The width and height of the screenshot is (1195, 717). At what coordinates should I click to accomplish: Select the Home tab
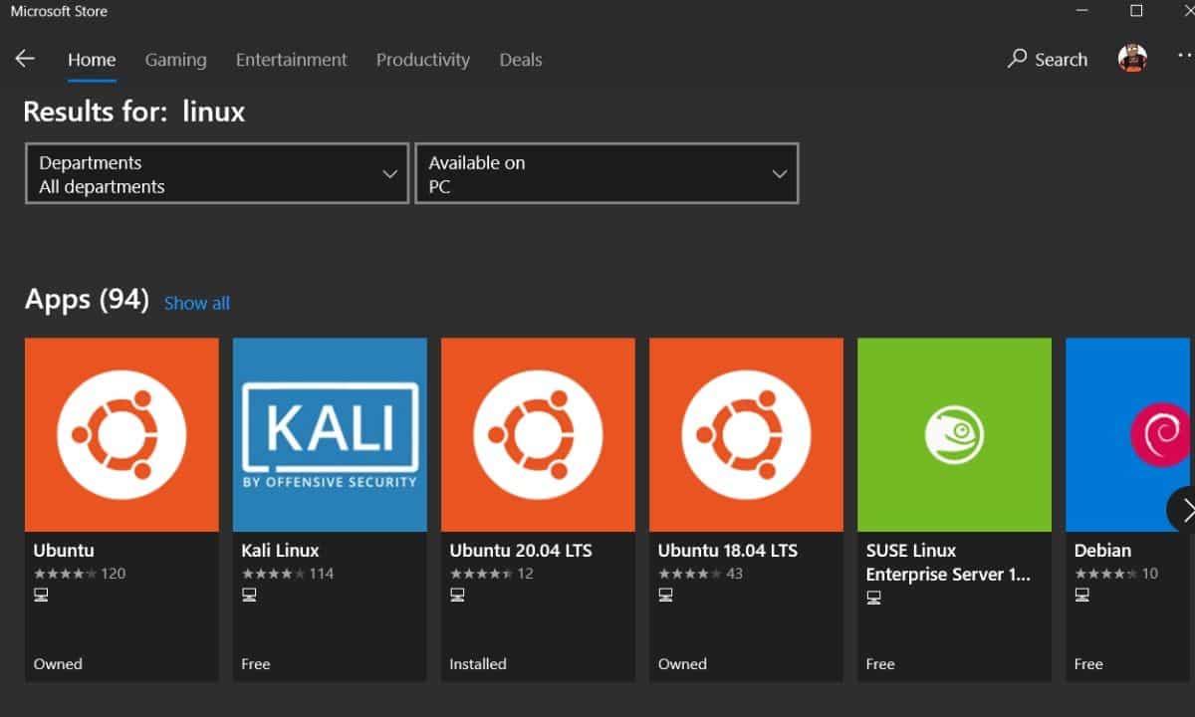pyautogui.click(x=92, y=60)
